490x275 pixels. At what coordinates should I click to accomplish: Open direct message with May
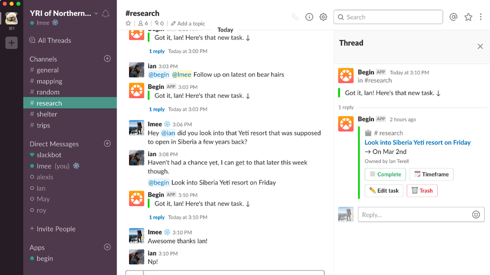point(70,199)
